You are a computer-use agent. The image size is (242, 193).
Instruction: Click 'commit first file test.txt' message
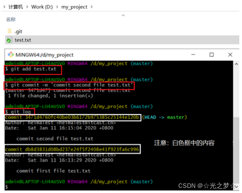tap(53, 171)
